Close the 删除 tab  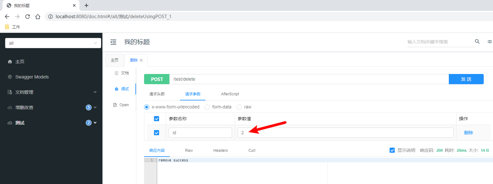click(141, 60)
